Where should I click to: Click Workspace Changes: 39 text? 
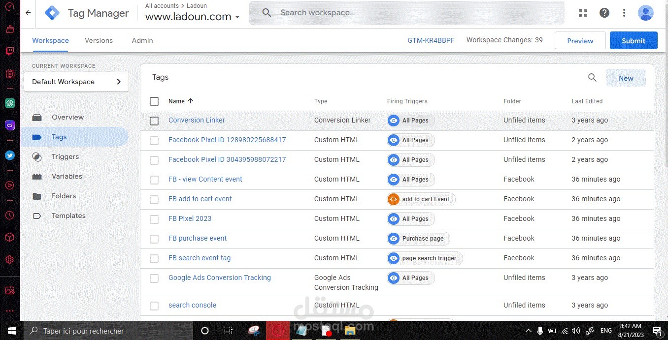click(x=504, y=40)
